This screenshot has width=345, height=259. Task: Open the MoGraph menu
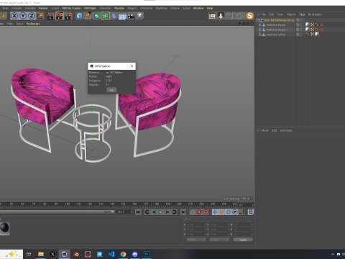coord(90,8)
